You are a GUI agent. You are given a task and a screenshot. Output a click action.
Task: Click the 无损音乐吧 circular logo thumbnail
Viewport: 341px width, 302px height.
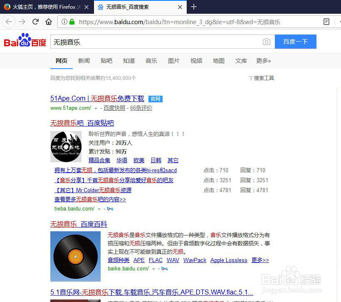point(66,147)
